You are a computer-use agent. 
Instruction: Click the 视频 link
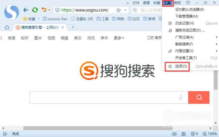(x=51, y=38)
